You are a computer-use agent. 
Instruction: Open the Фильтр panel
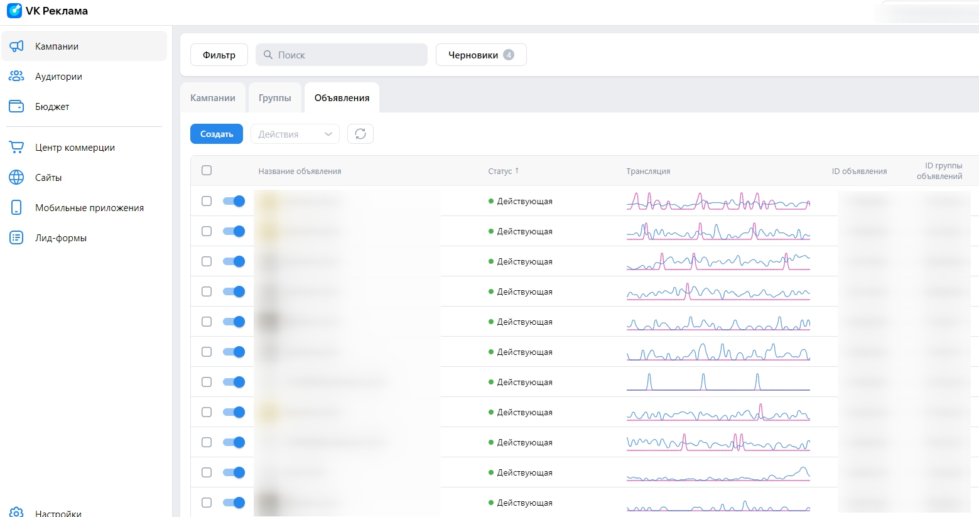(x=219, y=55)
